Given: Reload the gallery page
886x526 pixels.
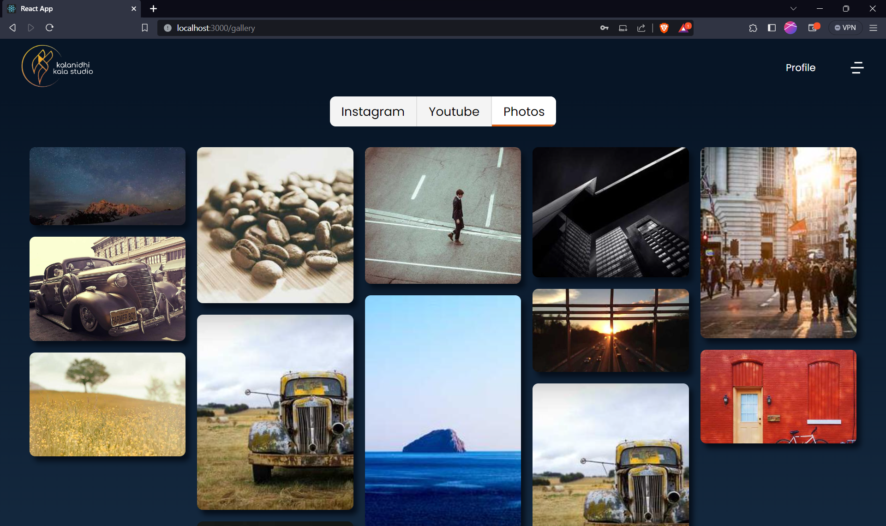Looking at the screenshot, I should point(50,28).
